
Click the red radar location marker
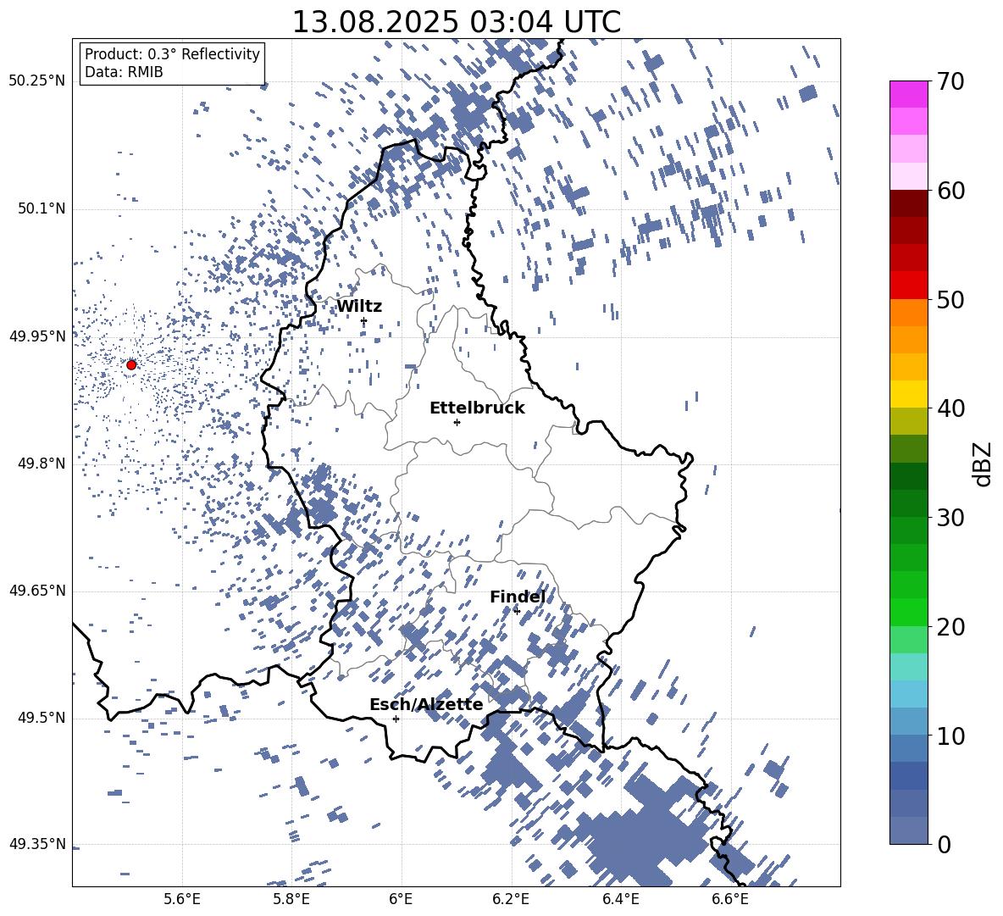pos(131,365)
